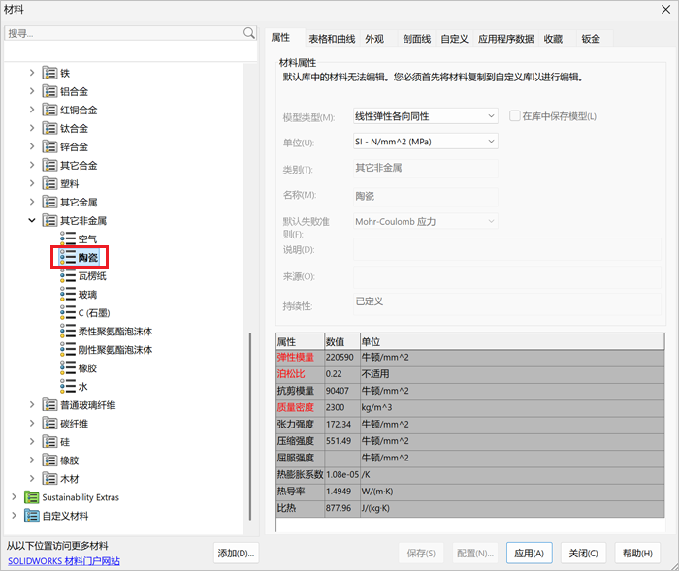
Task: Click the 属性 column header
Action: pos(300,341)
